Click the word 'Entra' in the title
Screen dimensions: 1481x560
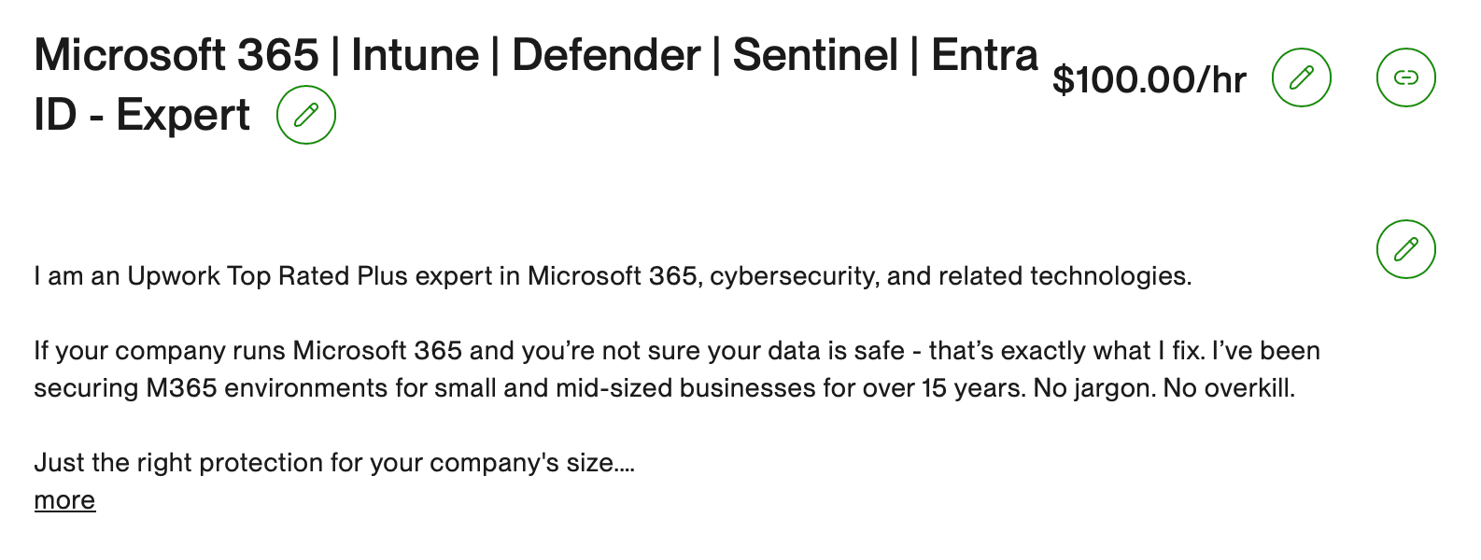pos(984,55)
